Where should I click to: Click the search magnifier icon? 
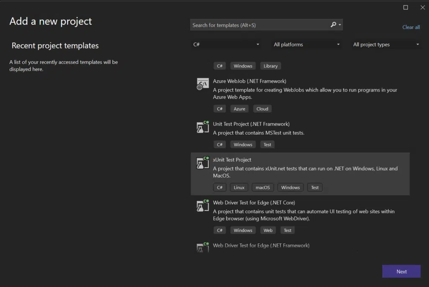pos(333,25)
